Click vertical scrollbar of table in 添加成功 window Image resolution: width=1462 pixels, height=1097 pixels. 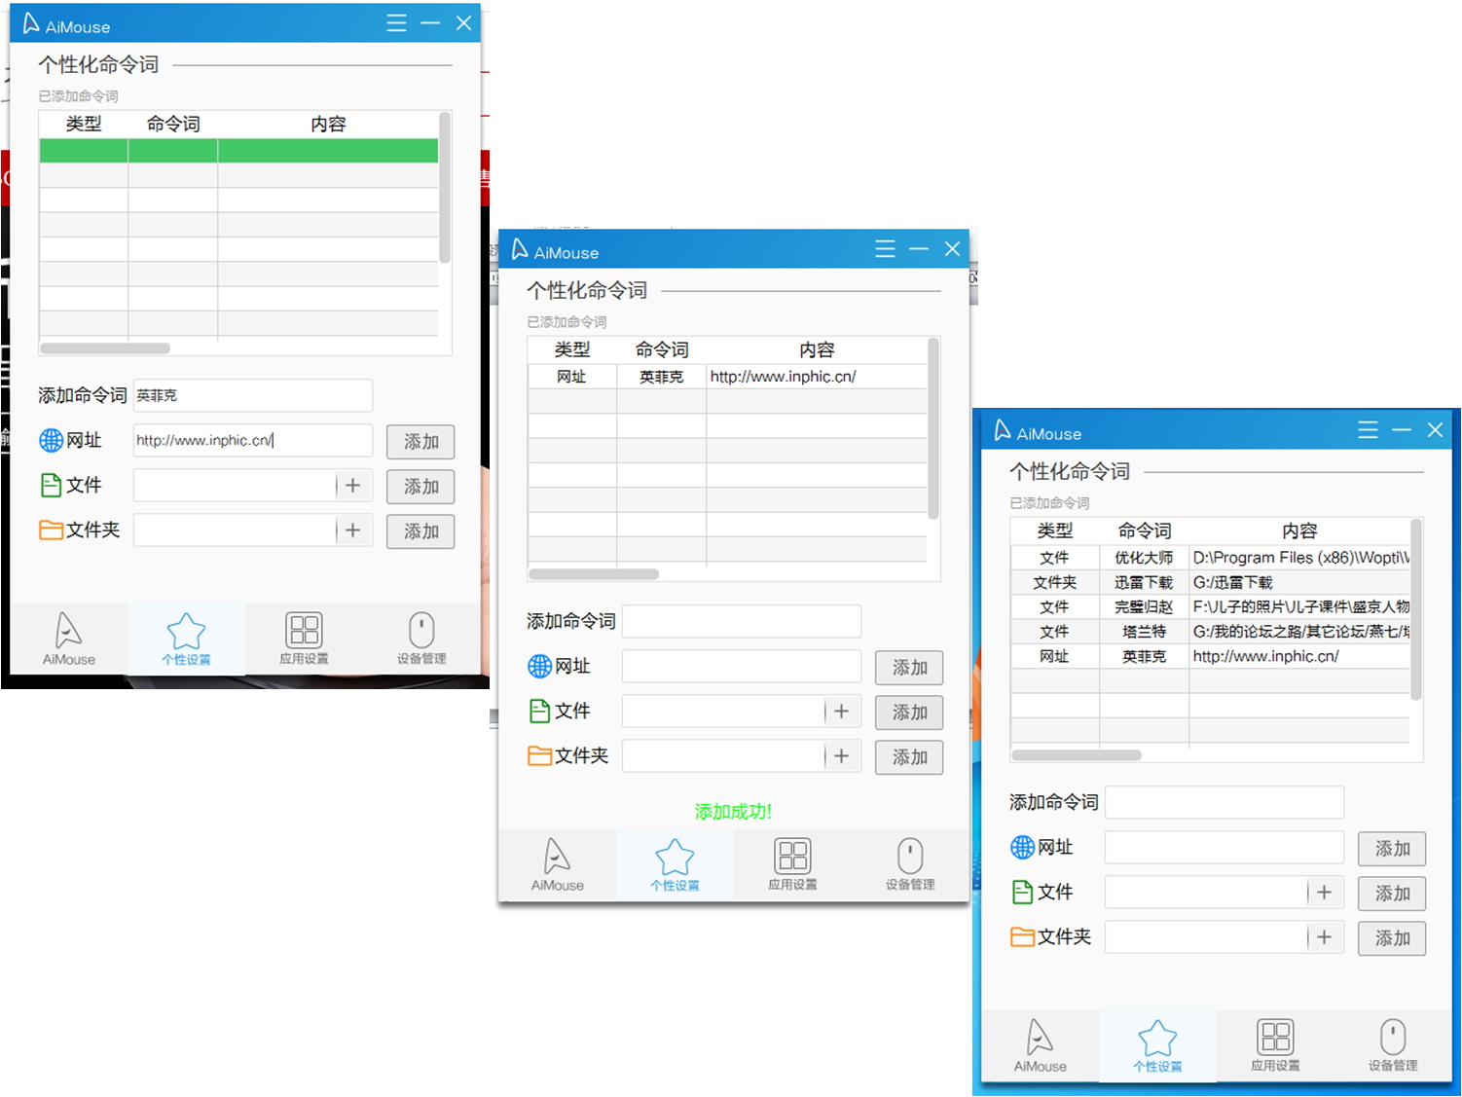point(932,428)
